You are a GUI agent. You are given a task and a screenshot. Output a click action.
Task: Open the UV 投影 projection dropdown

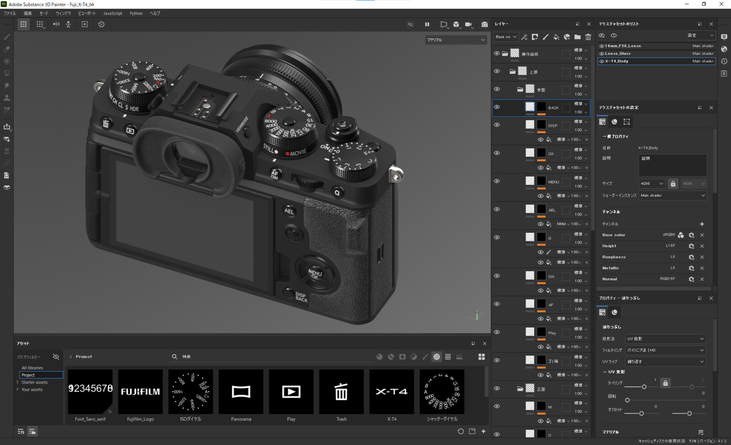[x=666, y=339]
